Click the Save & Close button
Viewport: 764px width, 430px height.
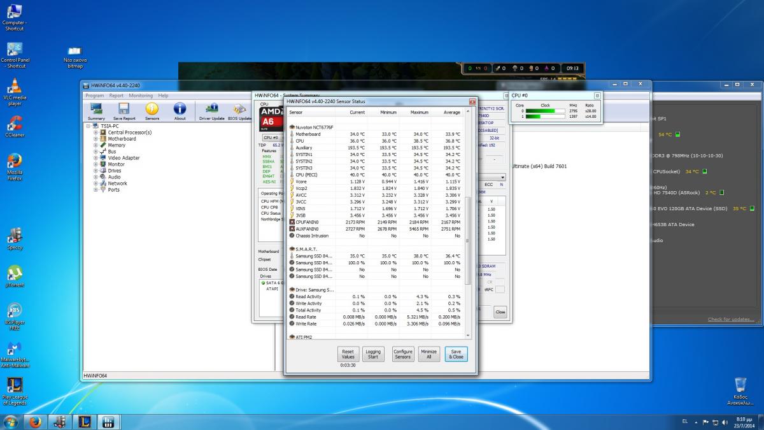click(x=456, y=354)
